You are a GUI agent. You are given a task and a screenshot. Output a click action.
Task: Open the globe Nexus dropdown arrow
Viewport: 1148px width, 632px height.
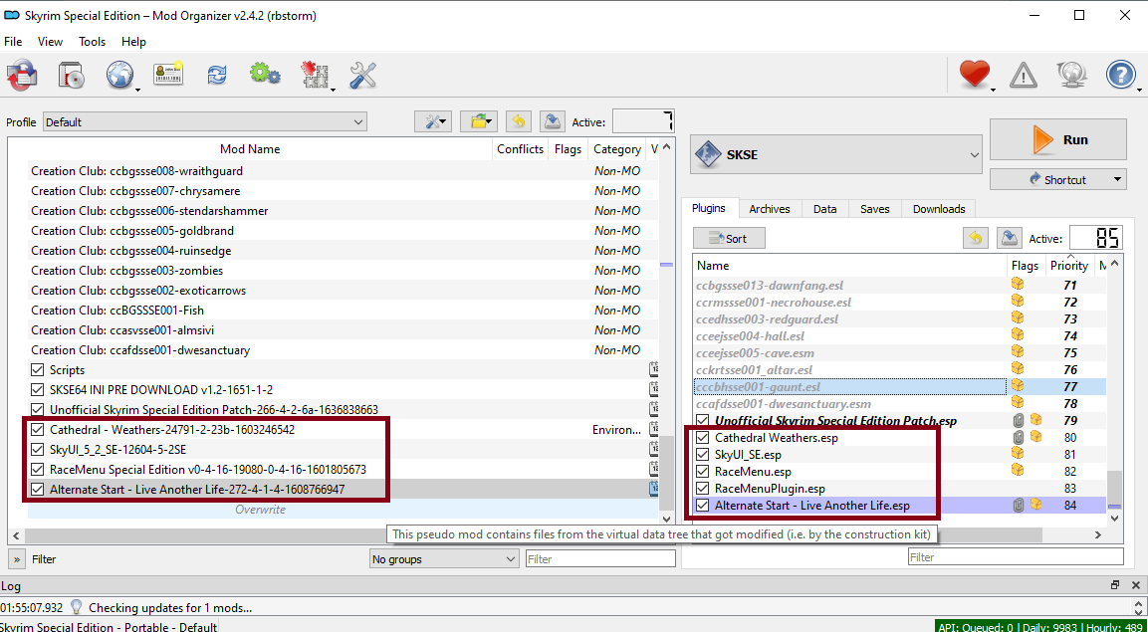tap(137, 90)
